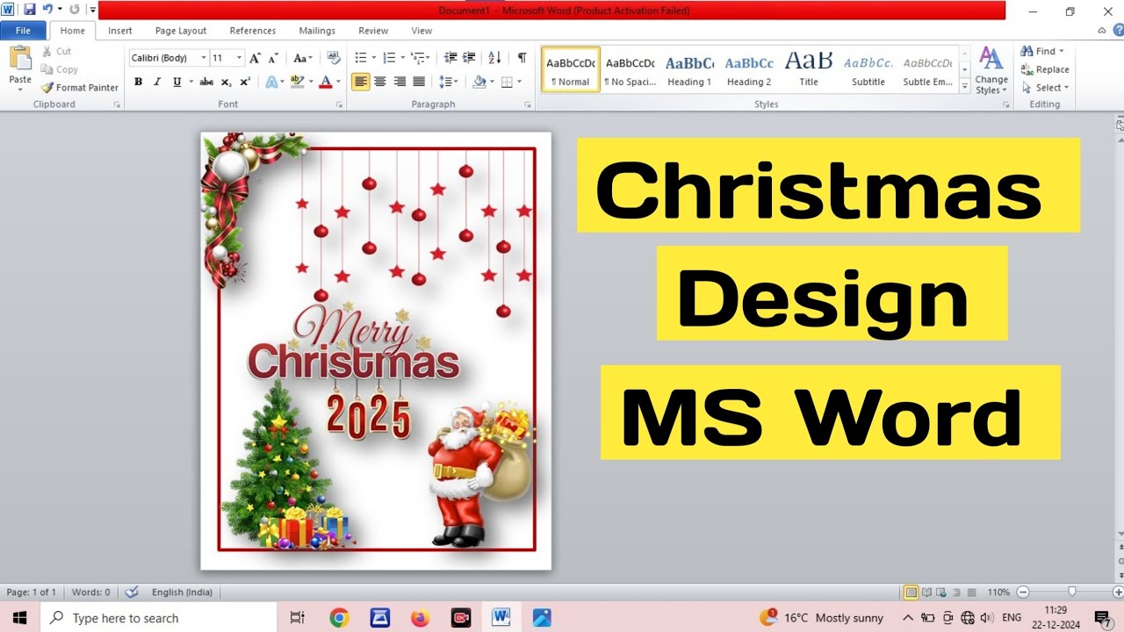This screenshot has width=1124, height=632.
Task: Open the File tab
Action: 23,31
